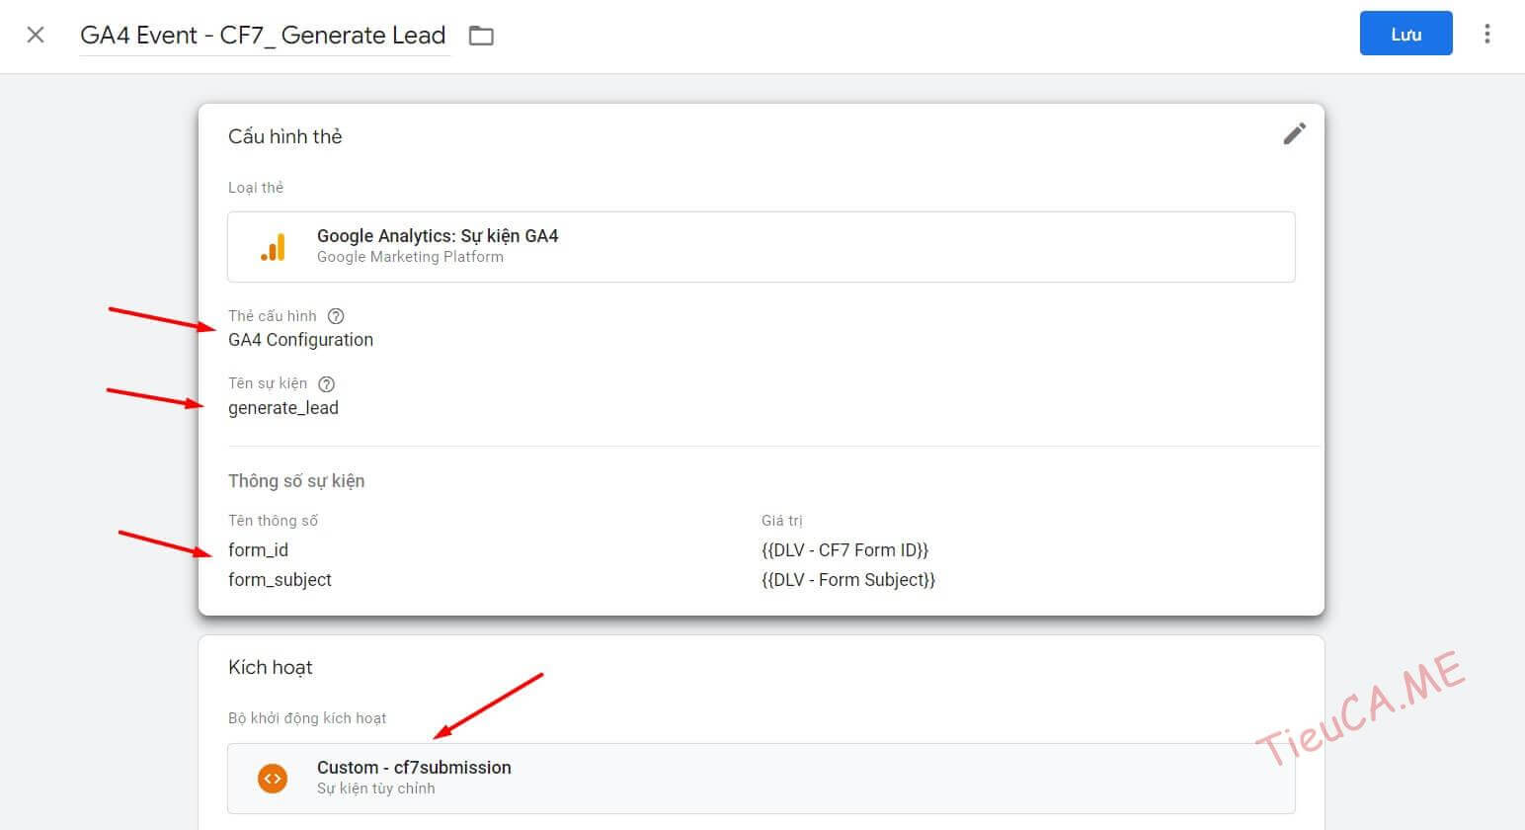Click the Google Analytics bar chart icon
Viewport: 1525px width, 830px height.
273,247
